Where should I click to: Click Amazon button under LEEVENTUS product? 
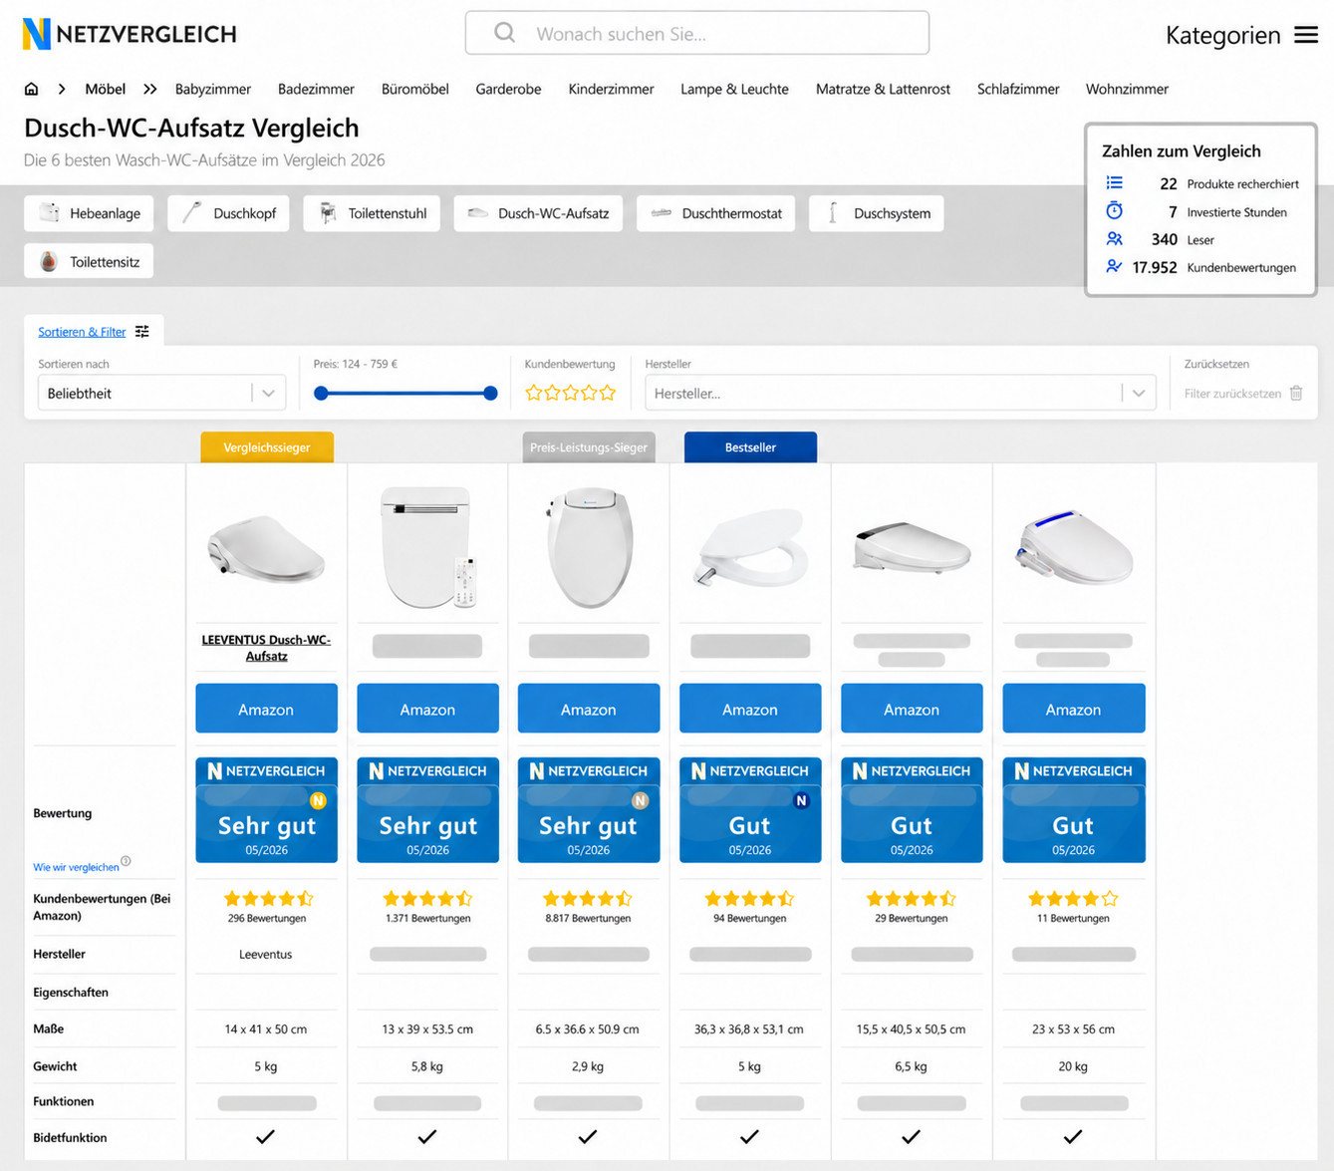click(266, 709)
